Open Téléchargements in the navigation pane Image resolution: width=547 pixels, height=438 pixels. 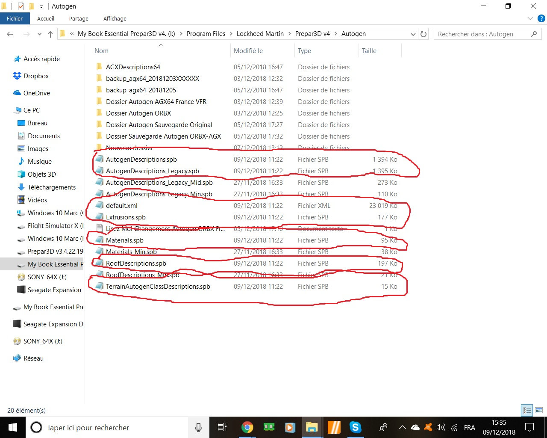pyautogui.click(x=52, y=187)
